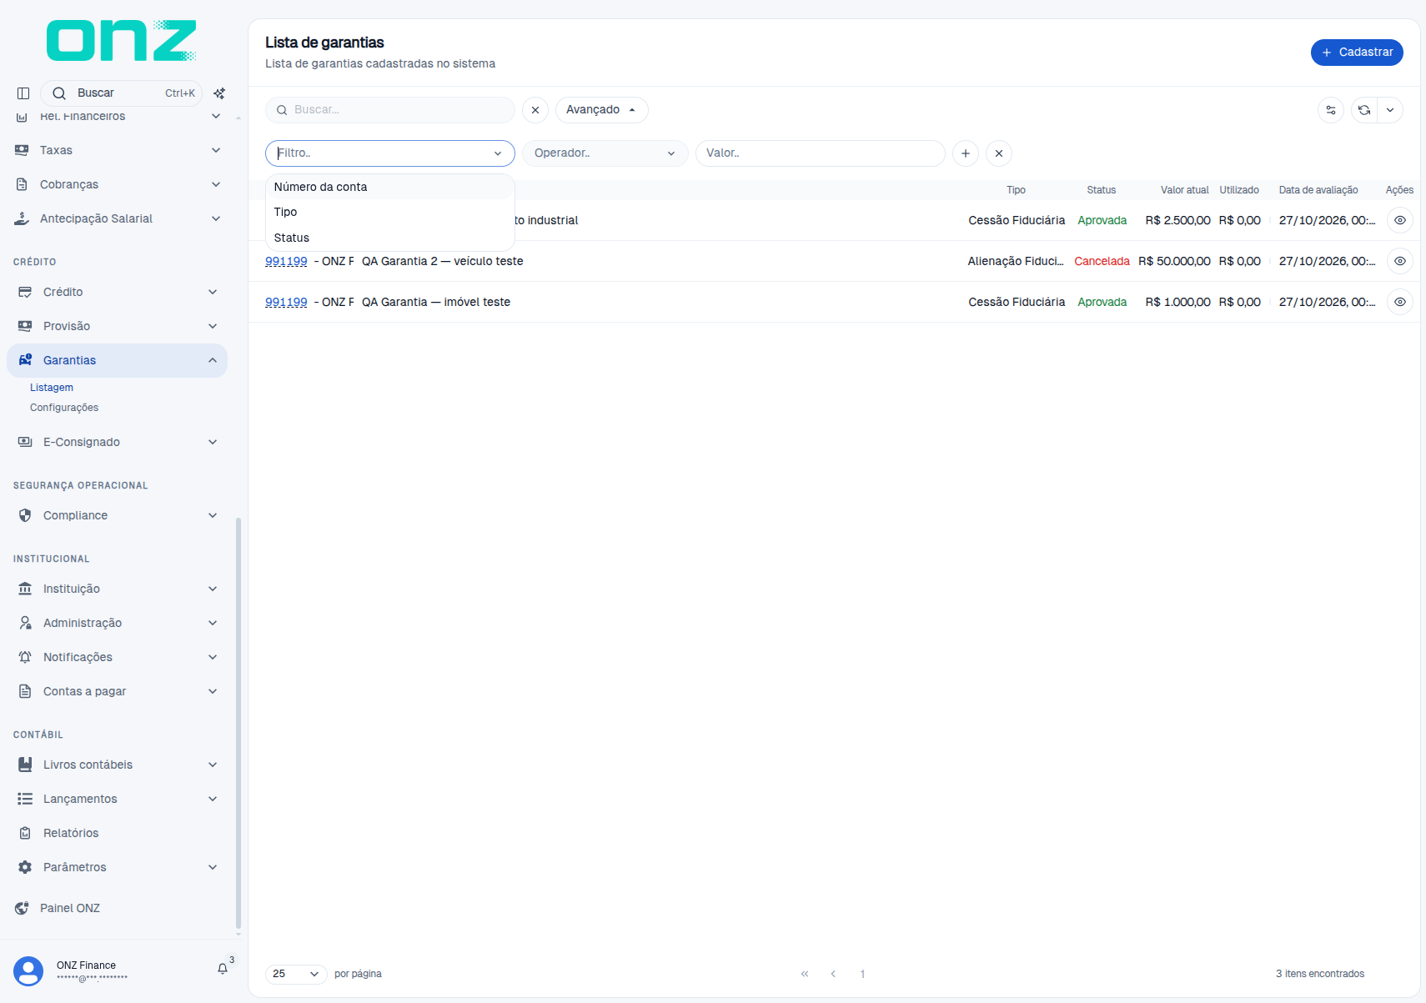
Task: Click the Valor input field
Action: (x=821, y=153)
